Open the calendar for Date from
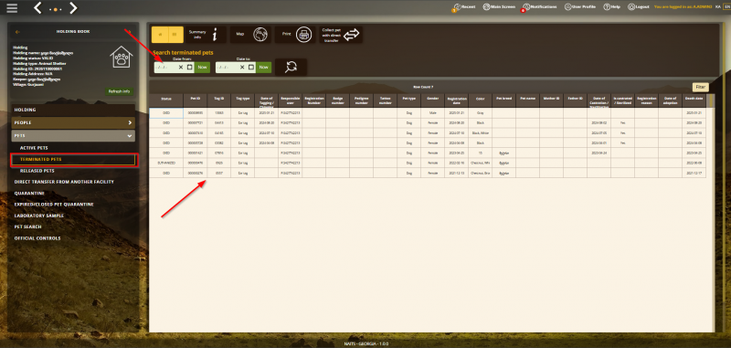This screenshot has height=348, width=731. pyautogui.click(x=190, y=67)
